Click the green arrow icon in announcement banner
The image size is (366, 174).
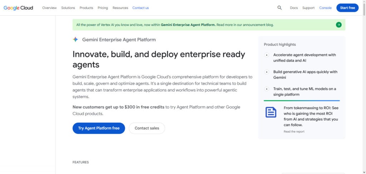pos(339,25)
